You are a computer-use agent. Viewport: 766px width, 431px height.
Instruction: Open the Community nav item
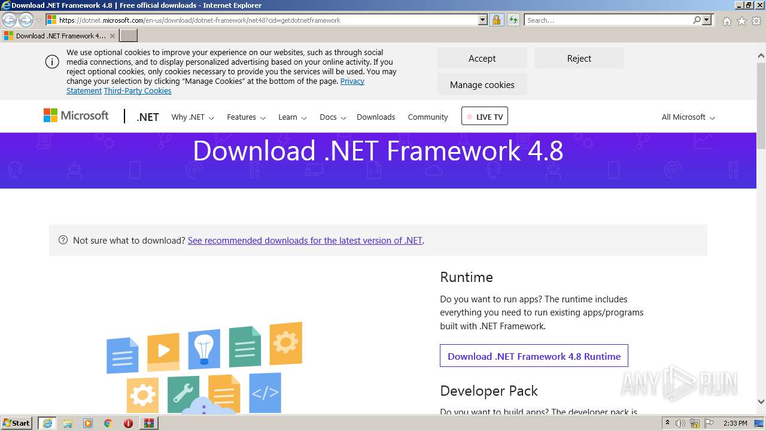pyautogui.click(x=428, y=117)
